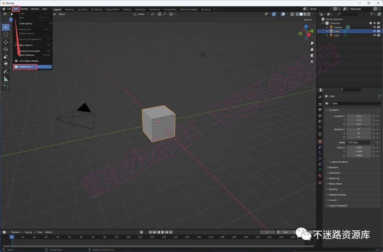Screen dimensions: 383x252
Task: Open the Playback dropdown in timeline
Action: (17, 232)
